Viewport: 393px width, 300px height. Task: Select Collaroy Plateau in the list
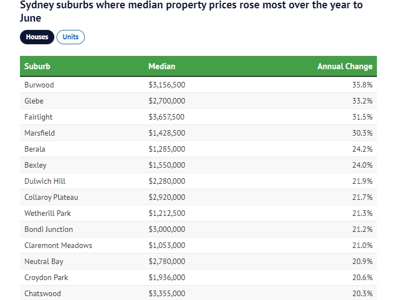(51, 197)
